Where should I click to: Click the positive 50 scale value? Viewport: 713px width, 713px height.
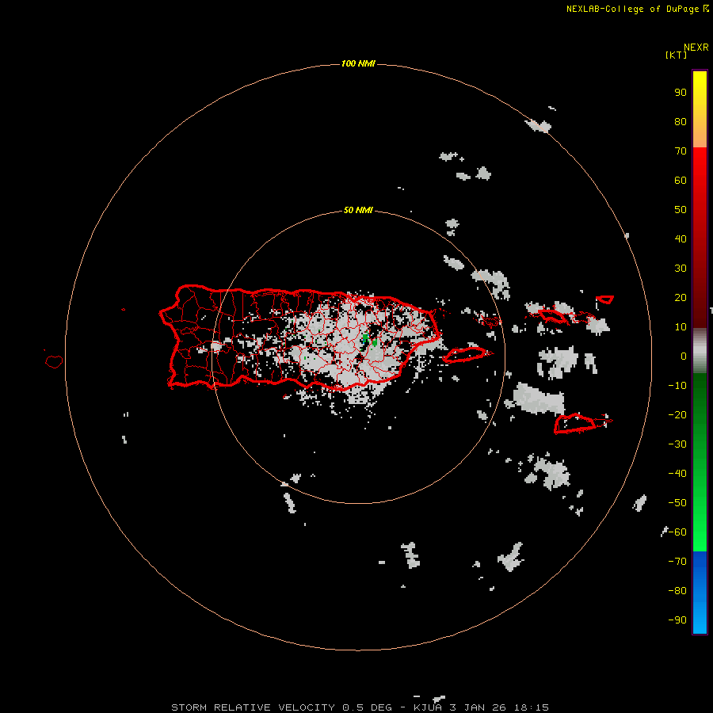(x=681, y=210)
